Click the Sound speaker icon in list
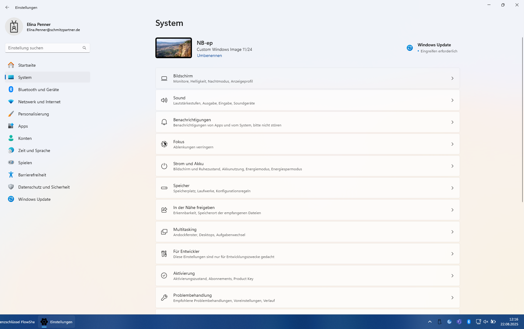This screenshot has width=524, height=329. tap(164, 100)
